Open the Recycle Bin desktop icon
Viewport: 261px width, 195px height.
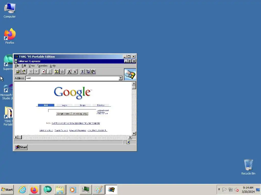pos(248,167)
